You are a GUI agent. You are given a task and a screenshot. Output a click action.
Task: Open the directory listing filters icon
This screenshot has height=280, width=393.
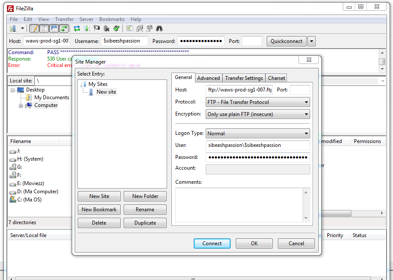[x=130, y=29]
